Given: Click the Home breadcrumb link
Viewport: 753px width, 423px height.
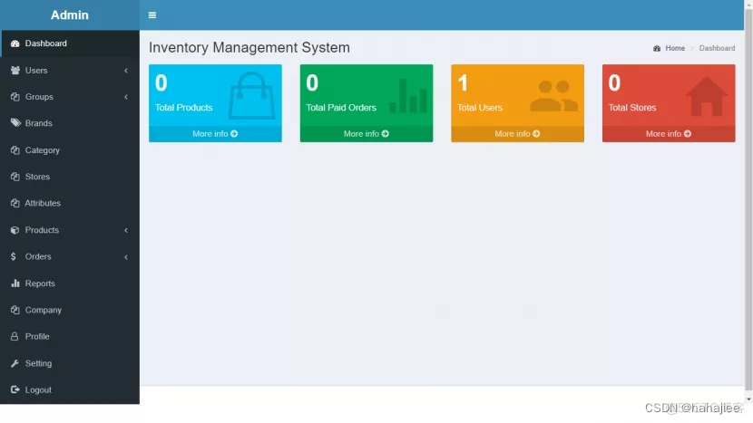Looking at the screenshot, I should [x=675, y=48].
